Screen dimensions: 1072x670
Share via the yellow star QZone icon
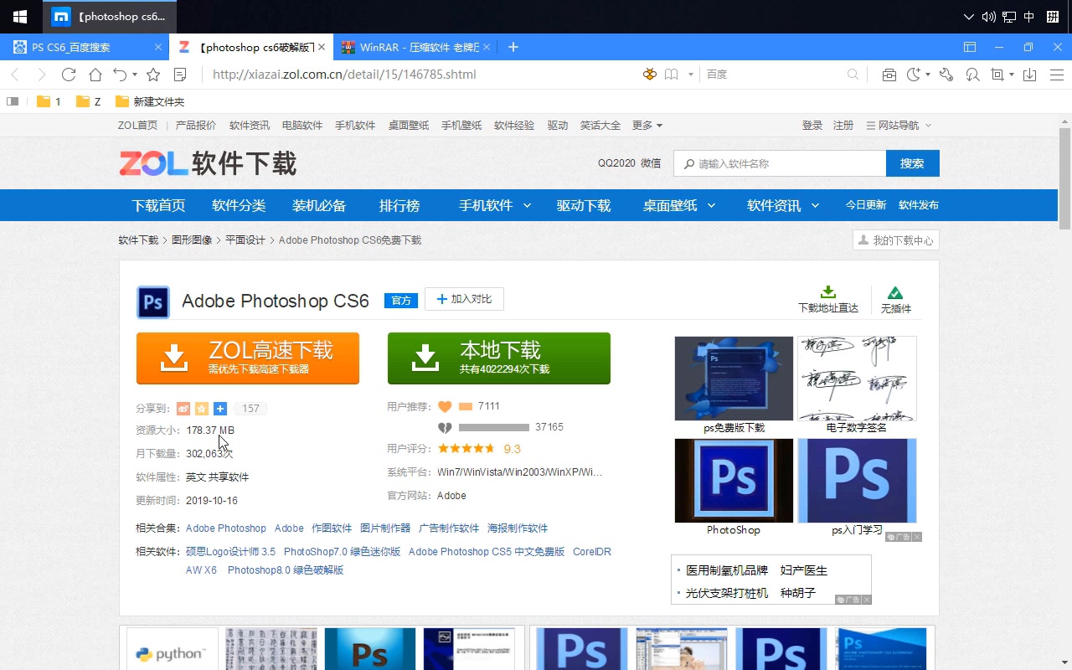point(202,409)
